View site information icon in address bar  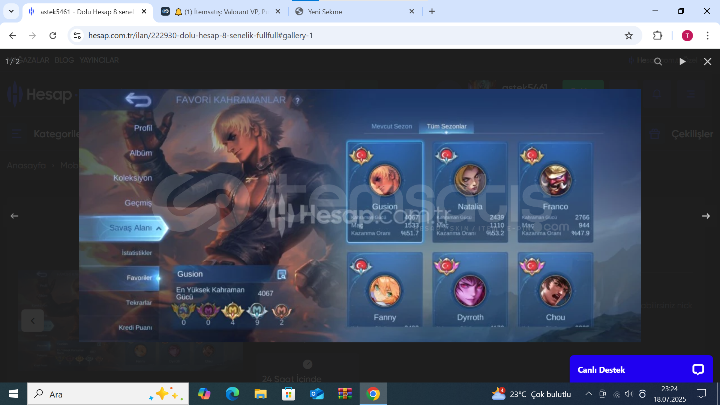click(77, 36)
